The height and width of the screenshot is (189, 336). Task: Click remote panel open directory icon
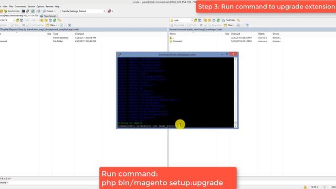tap(195, 20)
